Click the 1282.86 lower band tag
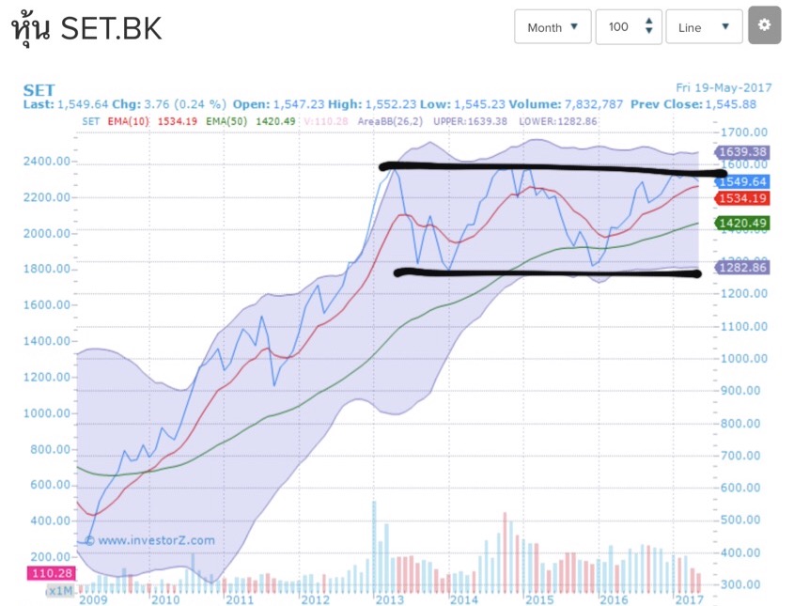The height and width of the screenshot is (606, 794). tap(742, 268)
